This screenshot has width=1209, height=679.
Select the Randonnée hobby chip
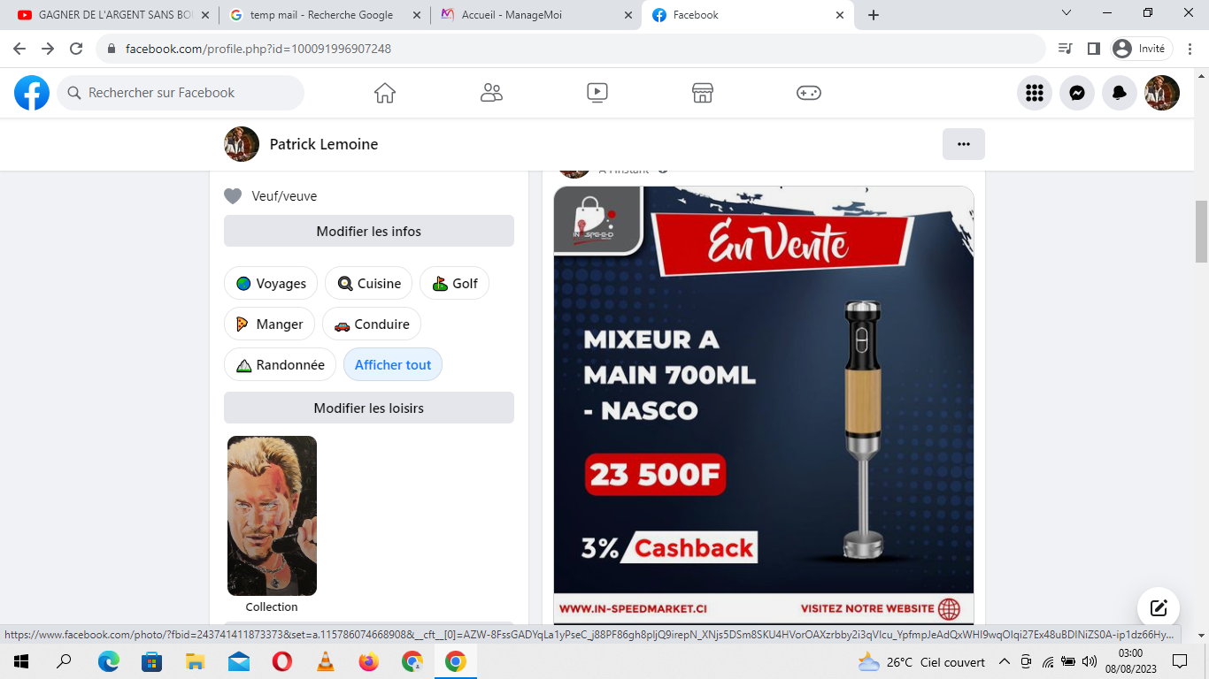[x=280, y=365]
